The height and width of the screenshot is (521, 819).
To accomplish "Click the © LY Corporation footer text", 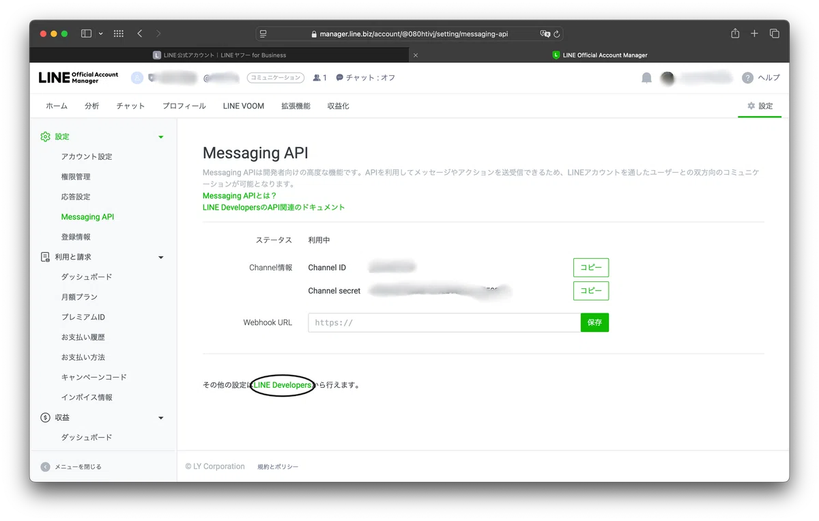I will (x=215, y=466).
